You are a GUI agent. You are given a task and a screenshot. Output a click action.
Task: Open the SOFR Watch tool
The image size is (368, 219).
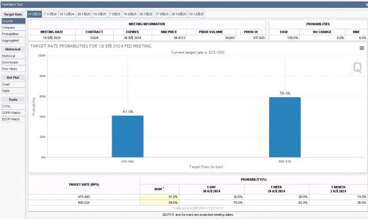(13, 113)
